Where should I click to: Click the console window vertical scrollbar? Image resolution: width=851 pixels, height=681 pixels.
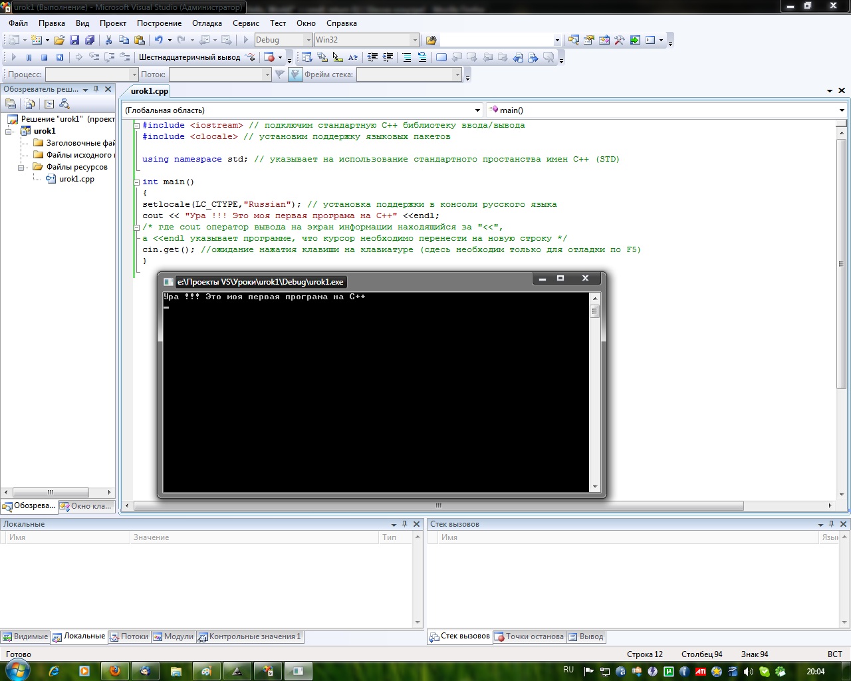tap(594, 391)
